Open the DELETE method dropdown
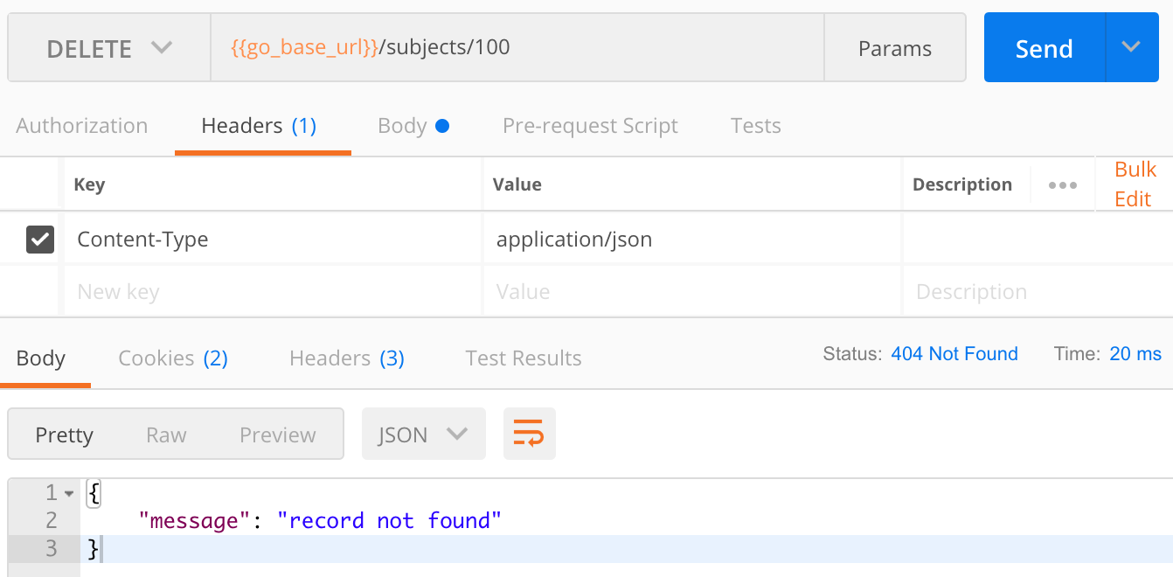1173x577 pixels. coord(109,48)
